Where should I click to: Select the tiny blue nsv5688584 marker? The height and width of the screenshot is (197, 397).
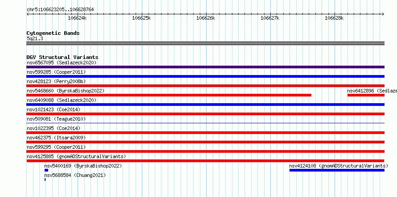point(45,180)
